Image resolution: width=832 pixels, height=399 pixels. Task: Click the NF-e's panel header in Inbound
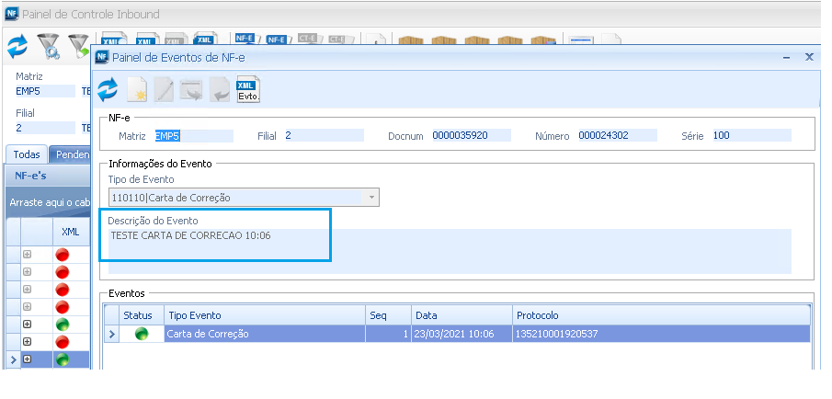coord(47,176)
